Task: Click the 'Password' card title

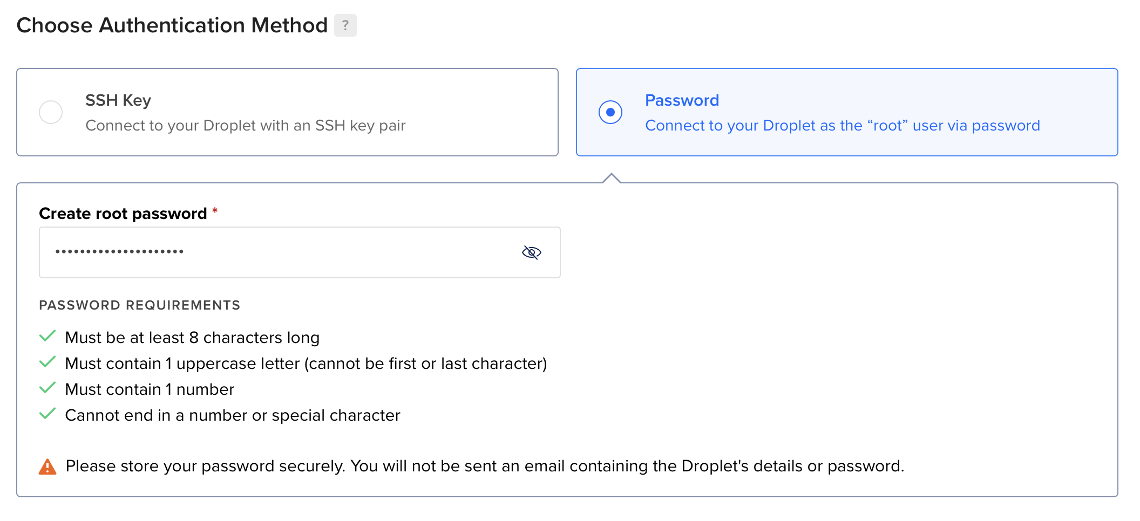Action: click(x=682, y=100)
